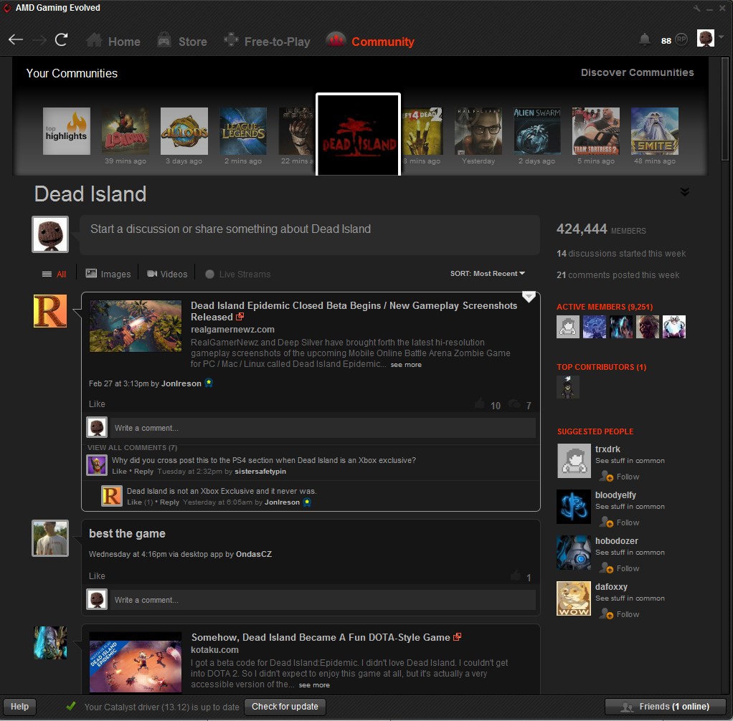The width and height of the screenshot is (733, 721).
Task: Click the vertical scrollbar thumb
Action: tap(725, 110)
